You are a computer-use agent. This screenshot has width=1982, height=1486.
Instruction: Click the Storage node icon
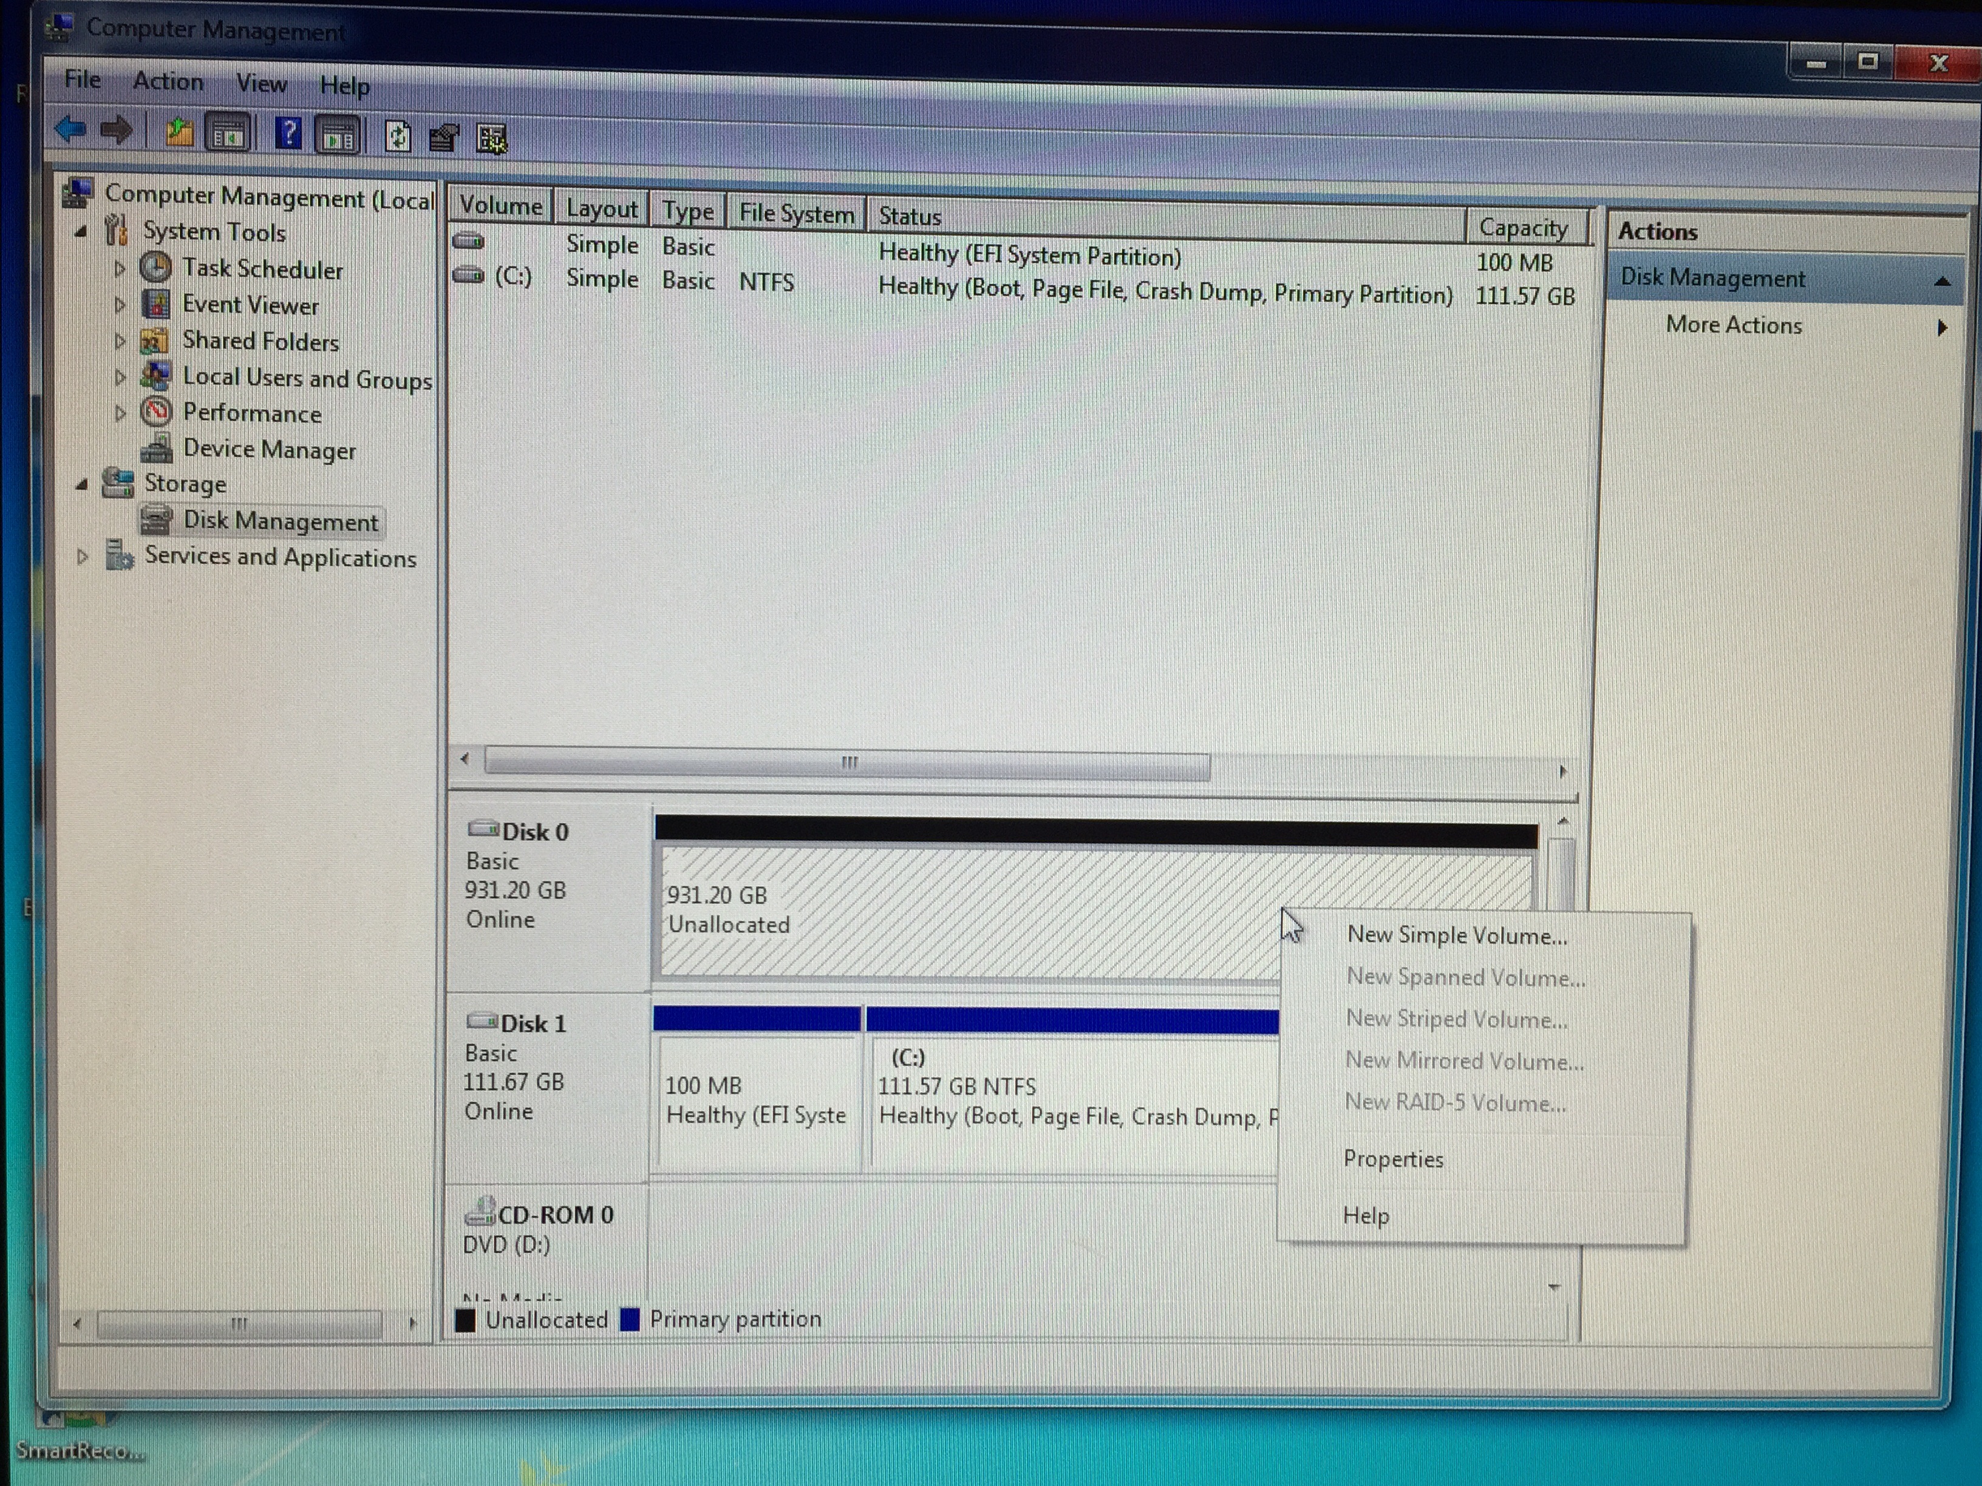(x=118, y=483)
